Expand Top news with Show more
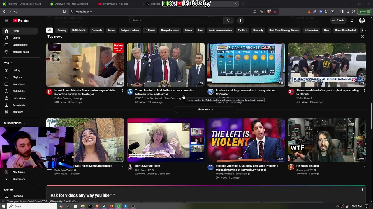 206,109
